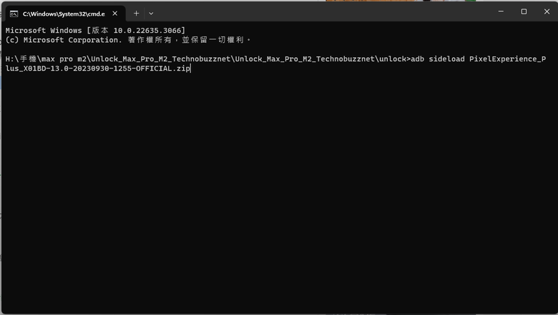Viewport: 558px width, 315px height.
Task: Click the text cursor after OFFICIAL.zip
Action: point(191,68)
